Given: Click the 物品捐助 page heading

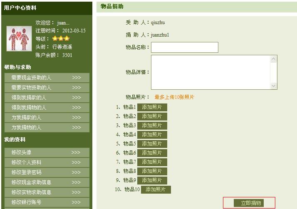Looking at the screenshot, I should (112, 7).
